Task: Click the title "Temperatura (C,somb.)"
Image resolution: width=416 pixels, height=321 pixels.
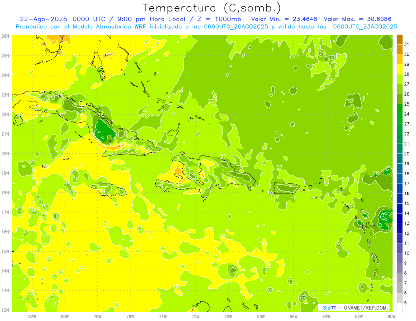Action: click(x=212, y=8)
